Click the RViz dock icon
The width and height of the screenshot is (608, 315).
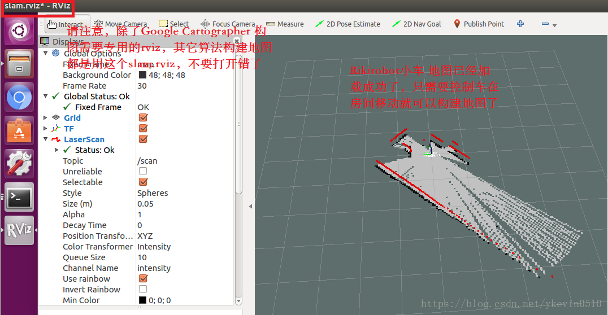19,230
